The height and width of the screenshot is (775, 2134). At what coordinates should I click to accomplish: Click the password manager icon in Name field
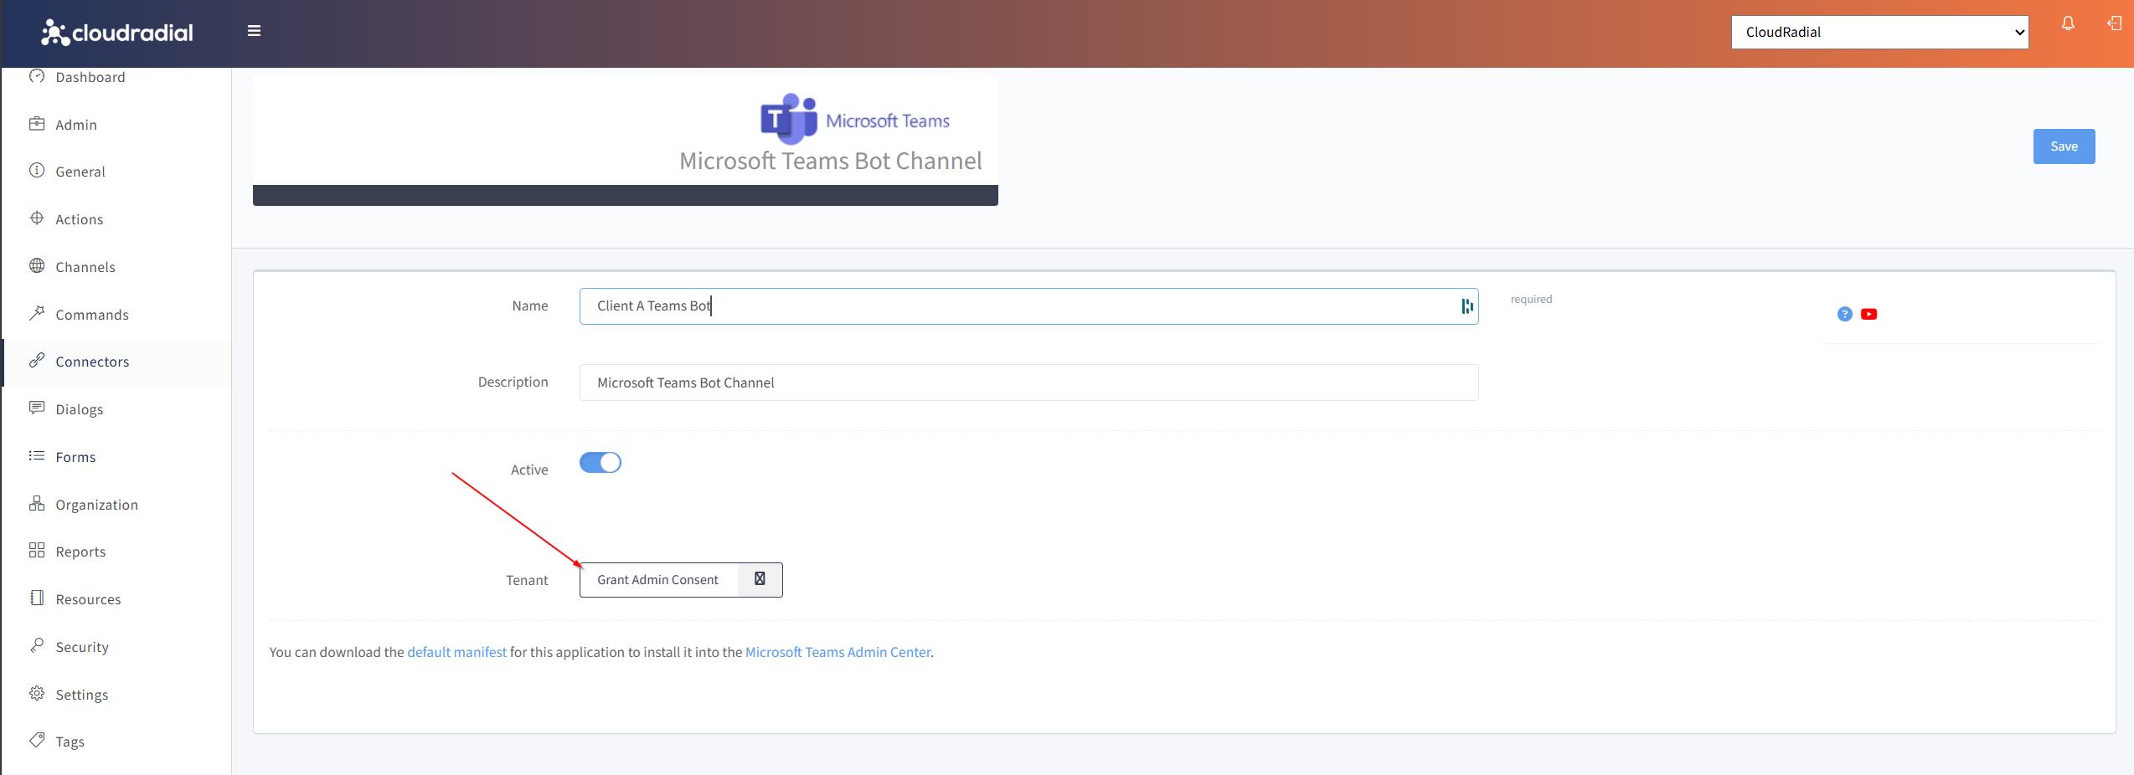click(x=1466, y=306)
